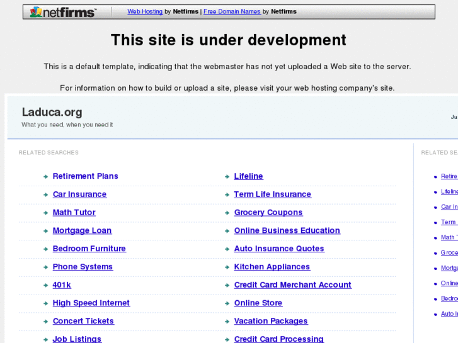458x343 pixels.
Task: Open the Lifeline link in the main list
Action: coord(249,176)
